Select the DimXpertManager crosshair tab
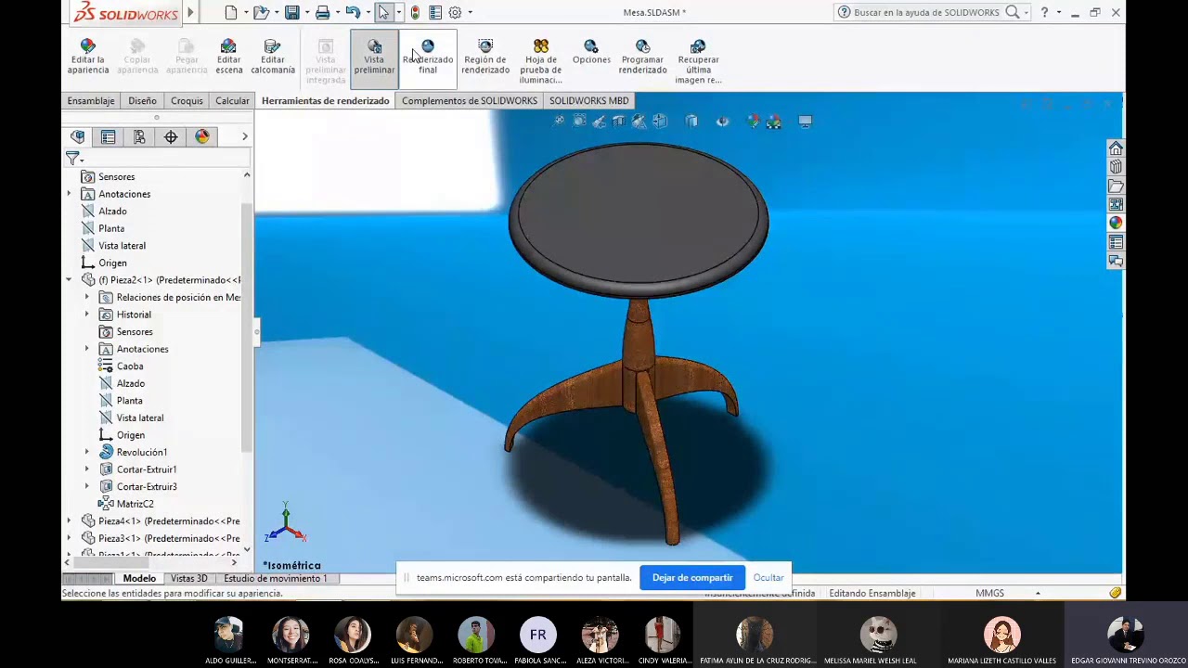The image size is (1188, 668). 171,137
